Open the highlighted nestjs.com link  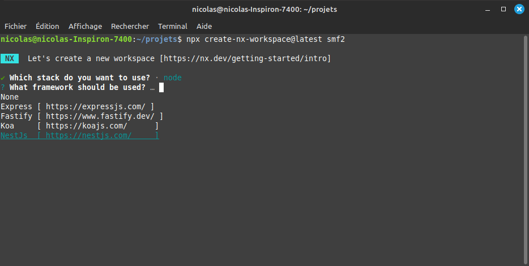point(88,135)
